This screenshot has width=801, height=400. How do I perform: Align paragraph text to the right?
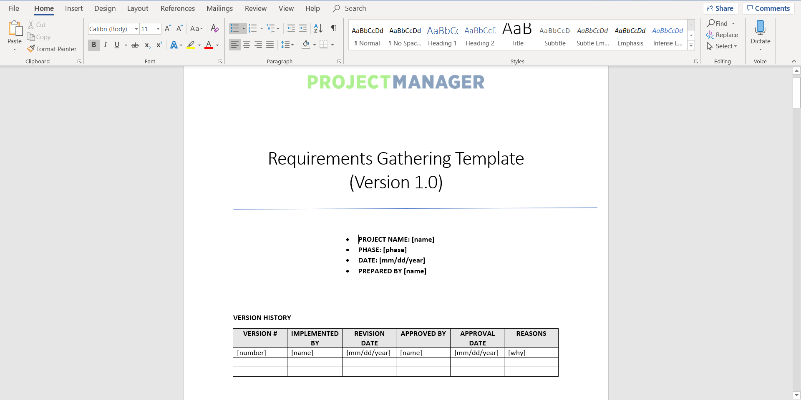pyautogui.click(x=258, y=45)
